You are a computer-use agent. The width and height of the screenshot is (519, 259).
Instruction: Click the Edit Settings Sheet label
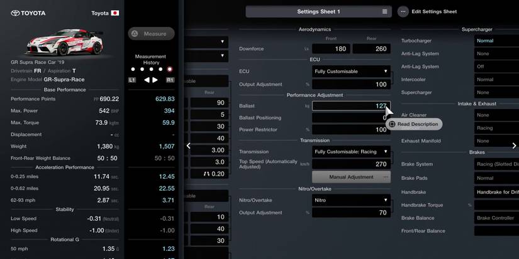tap(434, 11)
